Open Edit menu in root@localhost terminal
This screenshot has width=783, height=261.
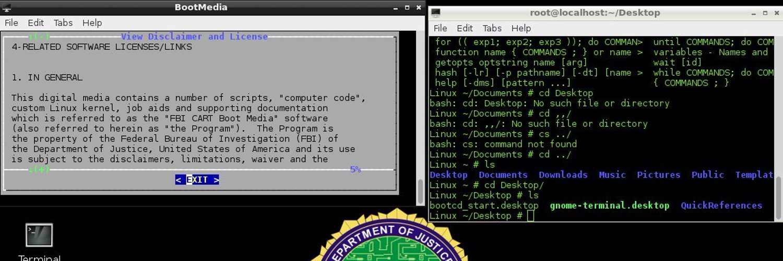click(x=465, y=28)
